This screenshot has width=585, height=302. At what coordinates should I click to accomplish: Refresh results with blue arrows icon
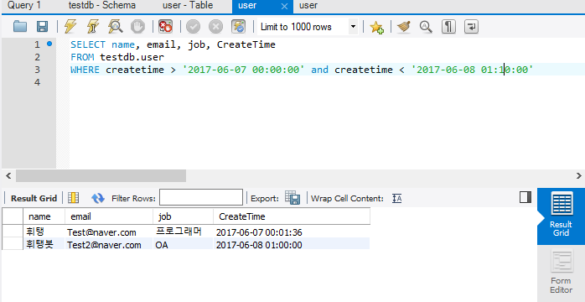coord(98,198)
